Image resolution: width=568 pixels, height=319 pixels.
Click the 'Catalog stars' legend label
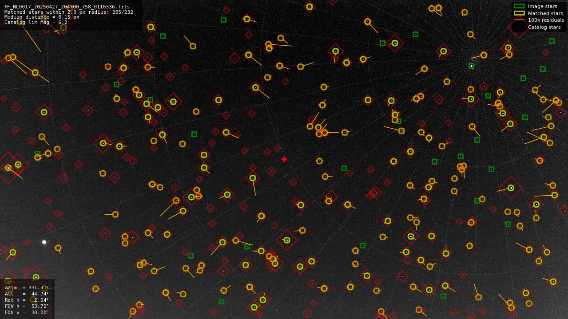[x=544, y=27]
